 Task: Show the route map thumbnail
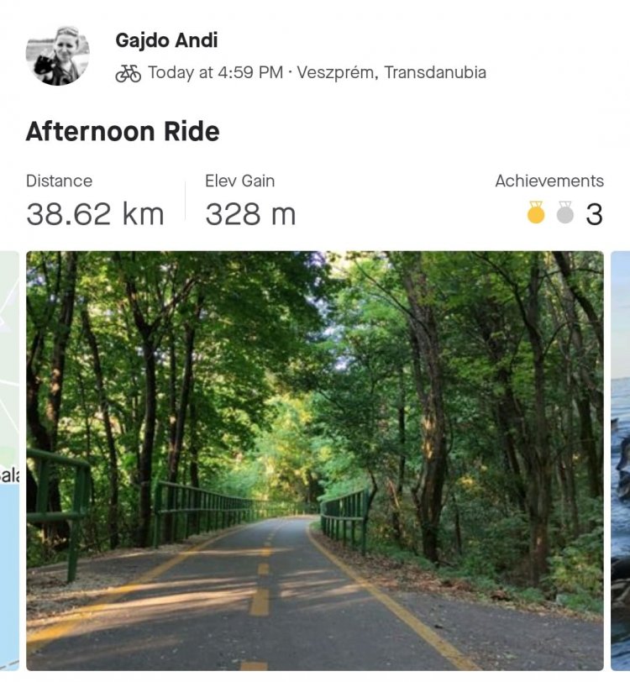(x=9, y=461)
